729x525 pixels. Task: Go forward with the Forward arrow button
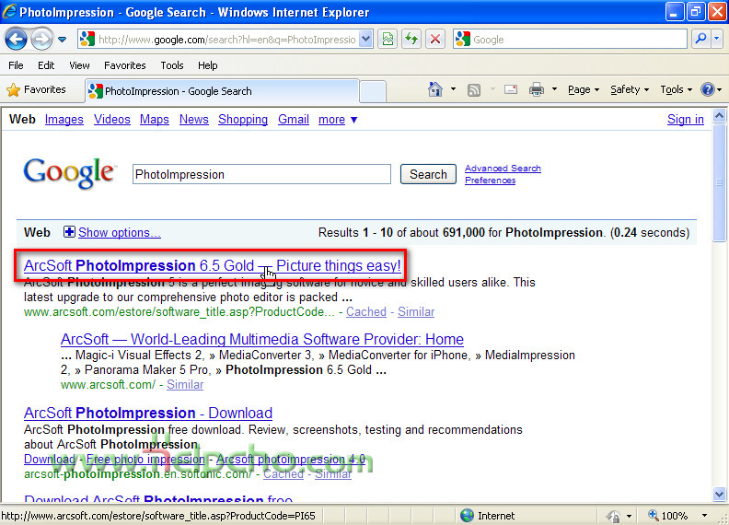coord(41,40)
